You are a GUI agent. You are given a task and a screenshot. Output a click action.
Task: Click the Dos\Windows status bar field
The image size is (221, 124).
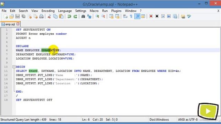(159, 120)
